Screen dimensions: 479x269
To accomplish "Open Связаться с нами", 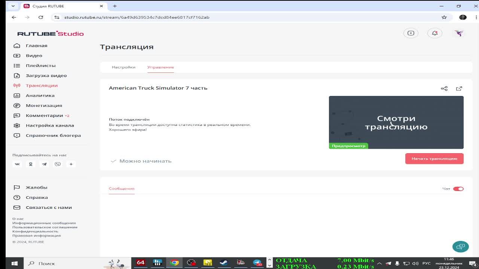I will click(49, 207).
